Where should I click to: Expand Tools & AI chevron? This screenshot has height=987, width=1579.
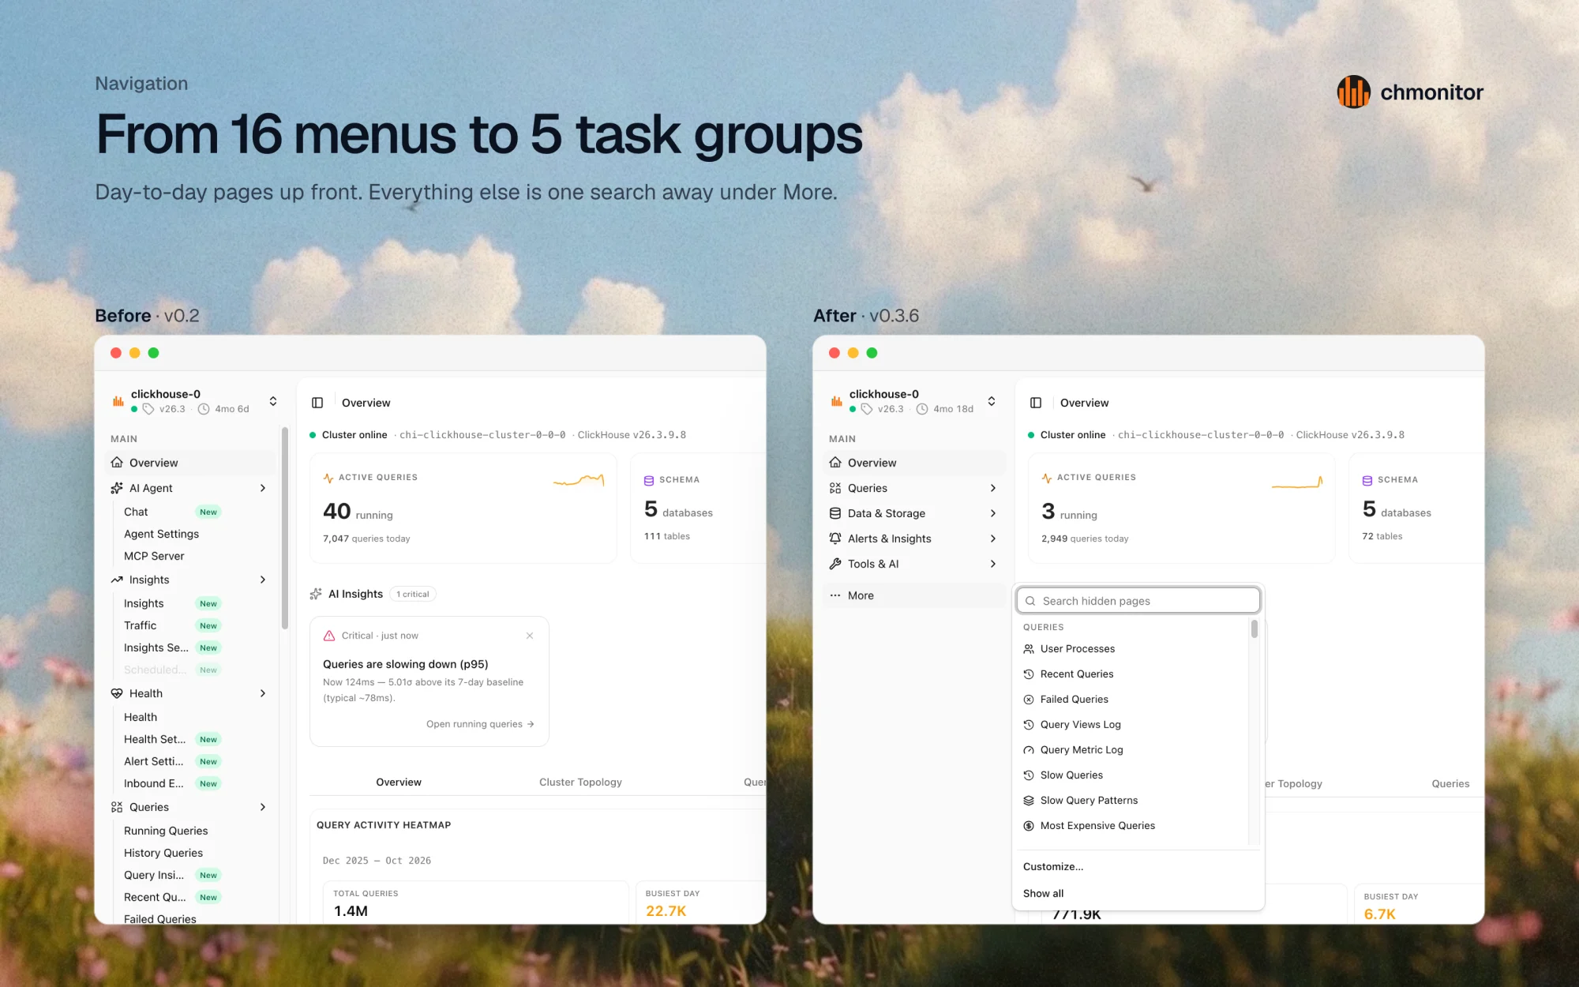993,564
